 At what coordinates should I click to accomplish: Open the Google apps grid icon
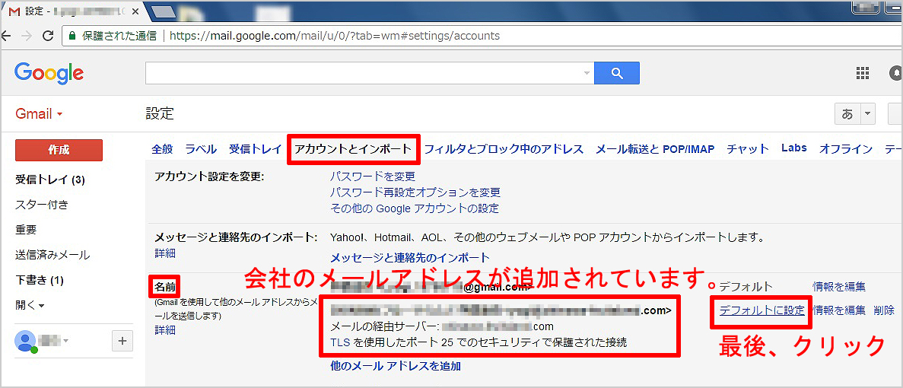coord(862,73)
